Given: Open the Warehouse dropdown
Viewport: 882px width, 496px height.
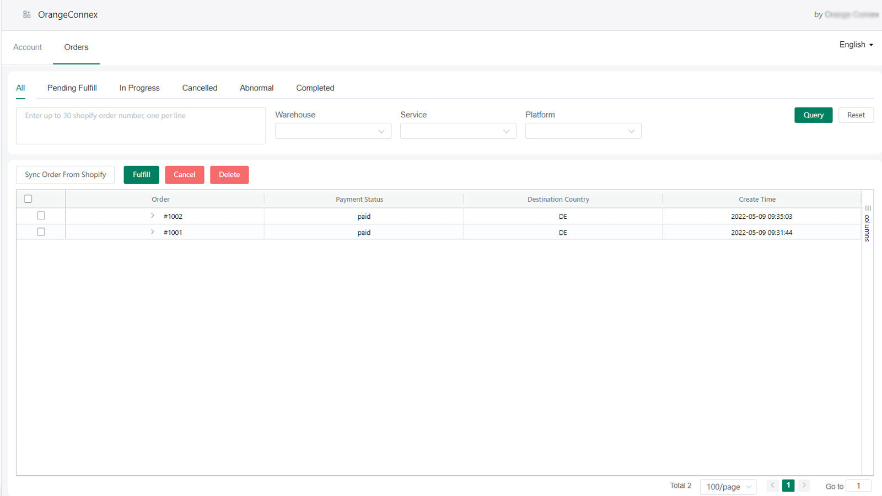Looking at the screenshot, I should (333, 131).
